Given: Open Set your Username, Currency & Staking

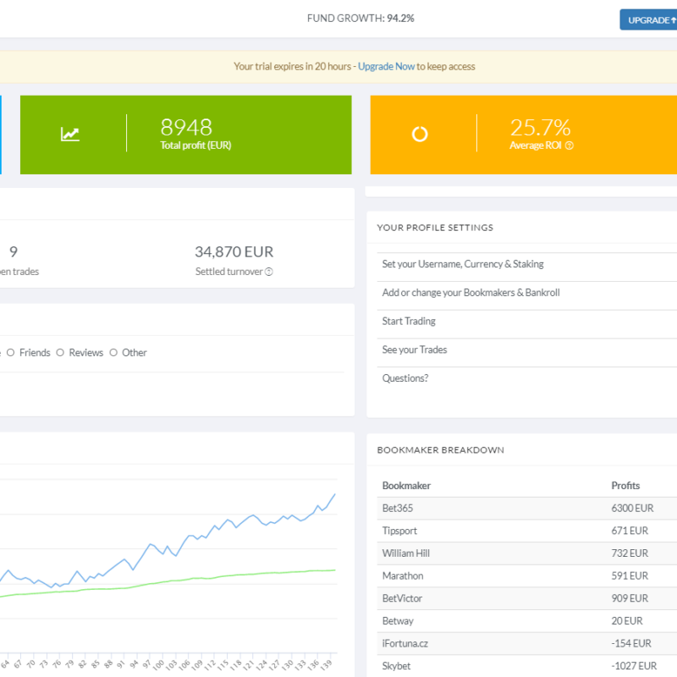Looking at the screenshot, I should pos(463,264).
